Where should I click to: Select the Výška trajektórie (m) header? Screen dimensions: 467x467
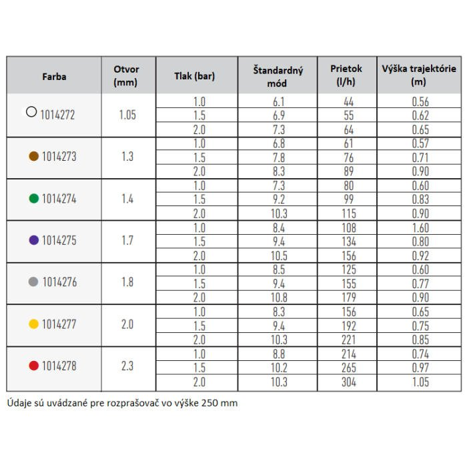tap(419, 75)
